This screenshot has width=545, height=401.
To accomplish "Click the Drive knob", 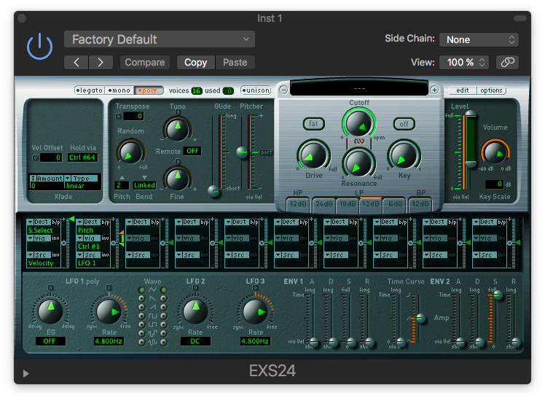I will 313,155.
